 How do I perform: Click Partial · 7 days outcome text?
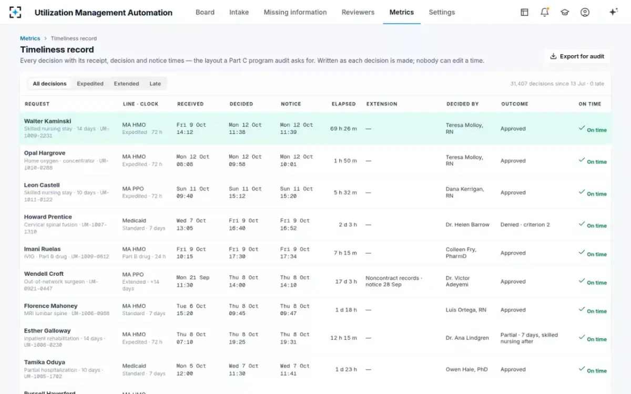pyautogui.click(x=529, y=338)
